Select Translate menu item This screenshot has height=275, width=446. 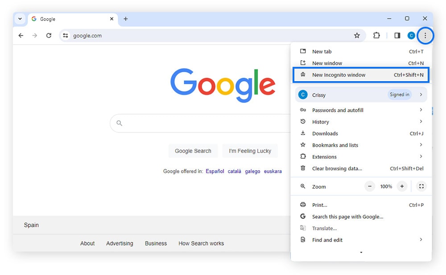coord(361,228)
